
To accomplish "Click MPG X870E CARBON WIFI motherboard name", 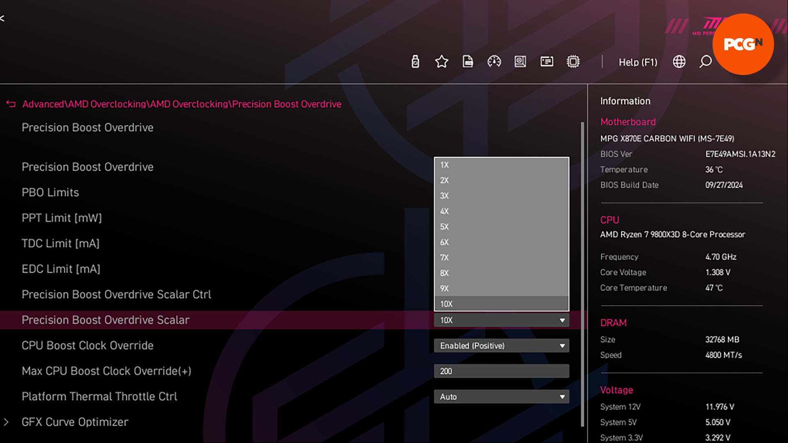I will 667,139.
